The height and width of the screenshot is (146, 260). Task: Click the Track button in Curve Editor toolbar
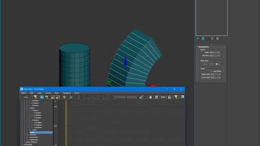[163, 97]
